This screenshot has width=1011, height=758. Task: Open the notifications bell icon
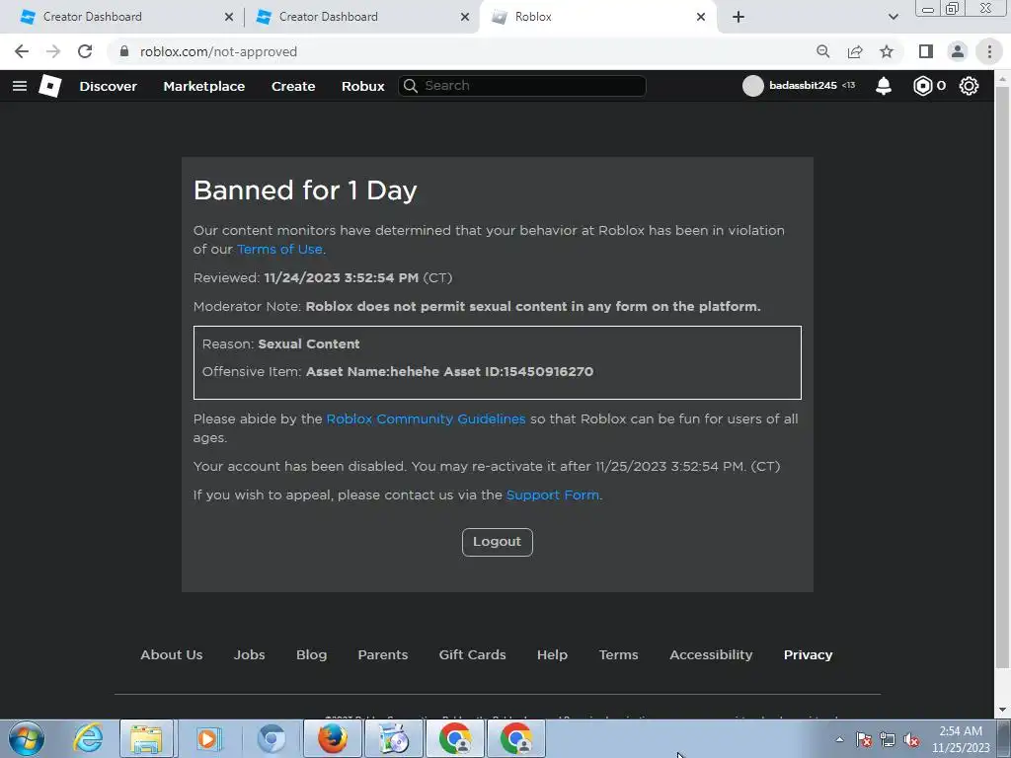click(x=884, y=86)
